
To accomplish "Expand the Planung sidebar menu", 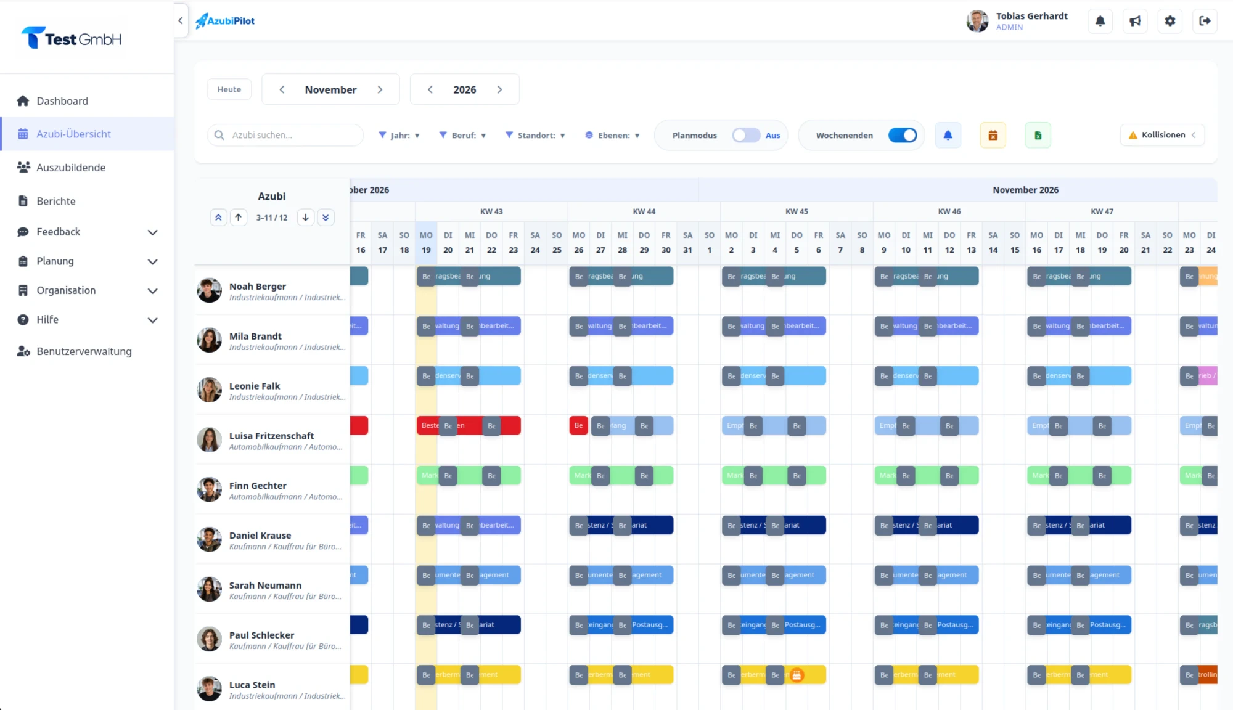I will 87,261.
